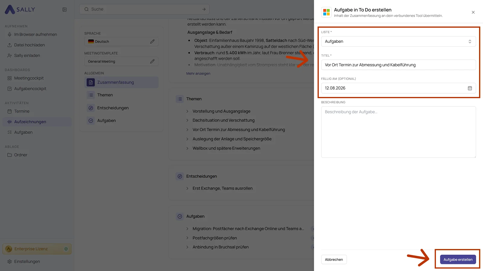Expand the Erst Exchange, Teams ausrollen decision
This screenshot has width=483, height=271.
click(x=187, y=188)
